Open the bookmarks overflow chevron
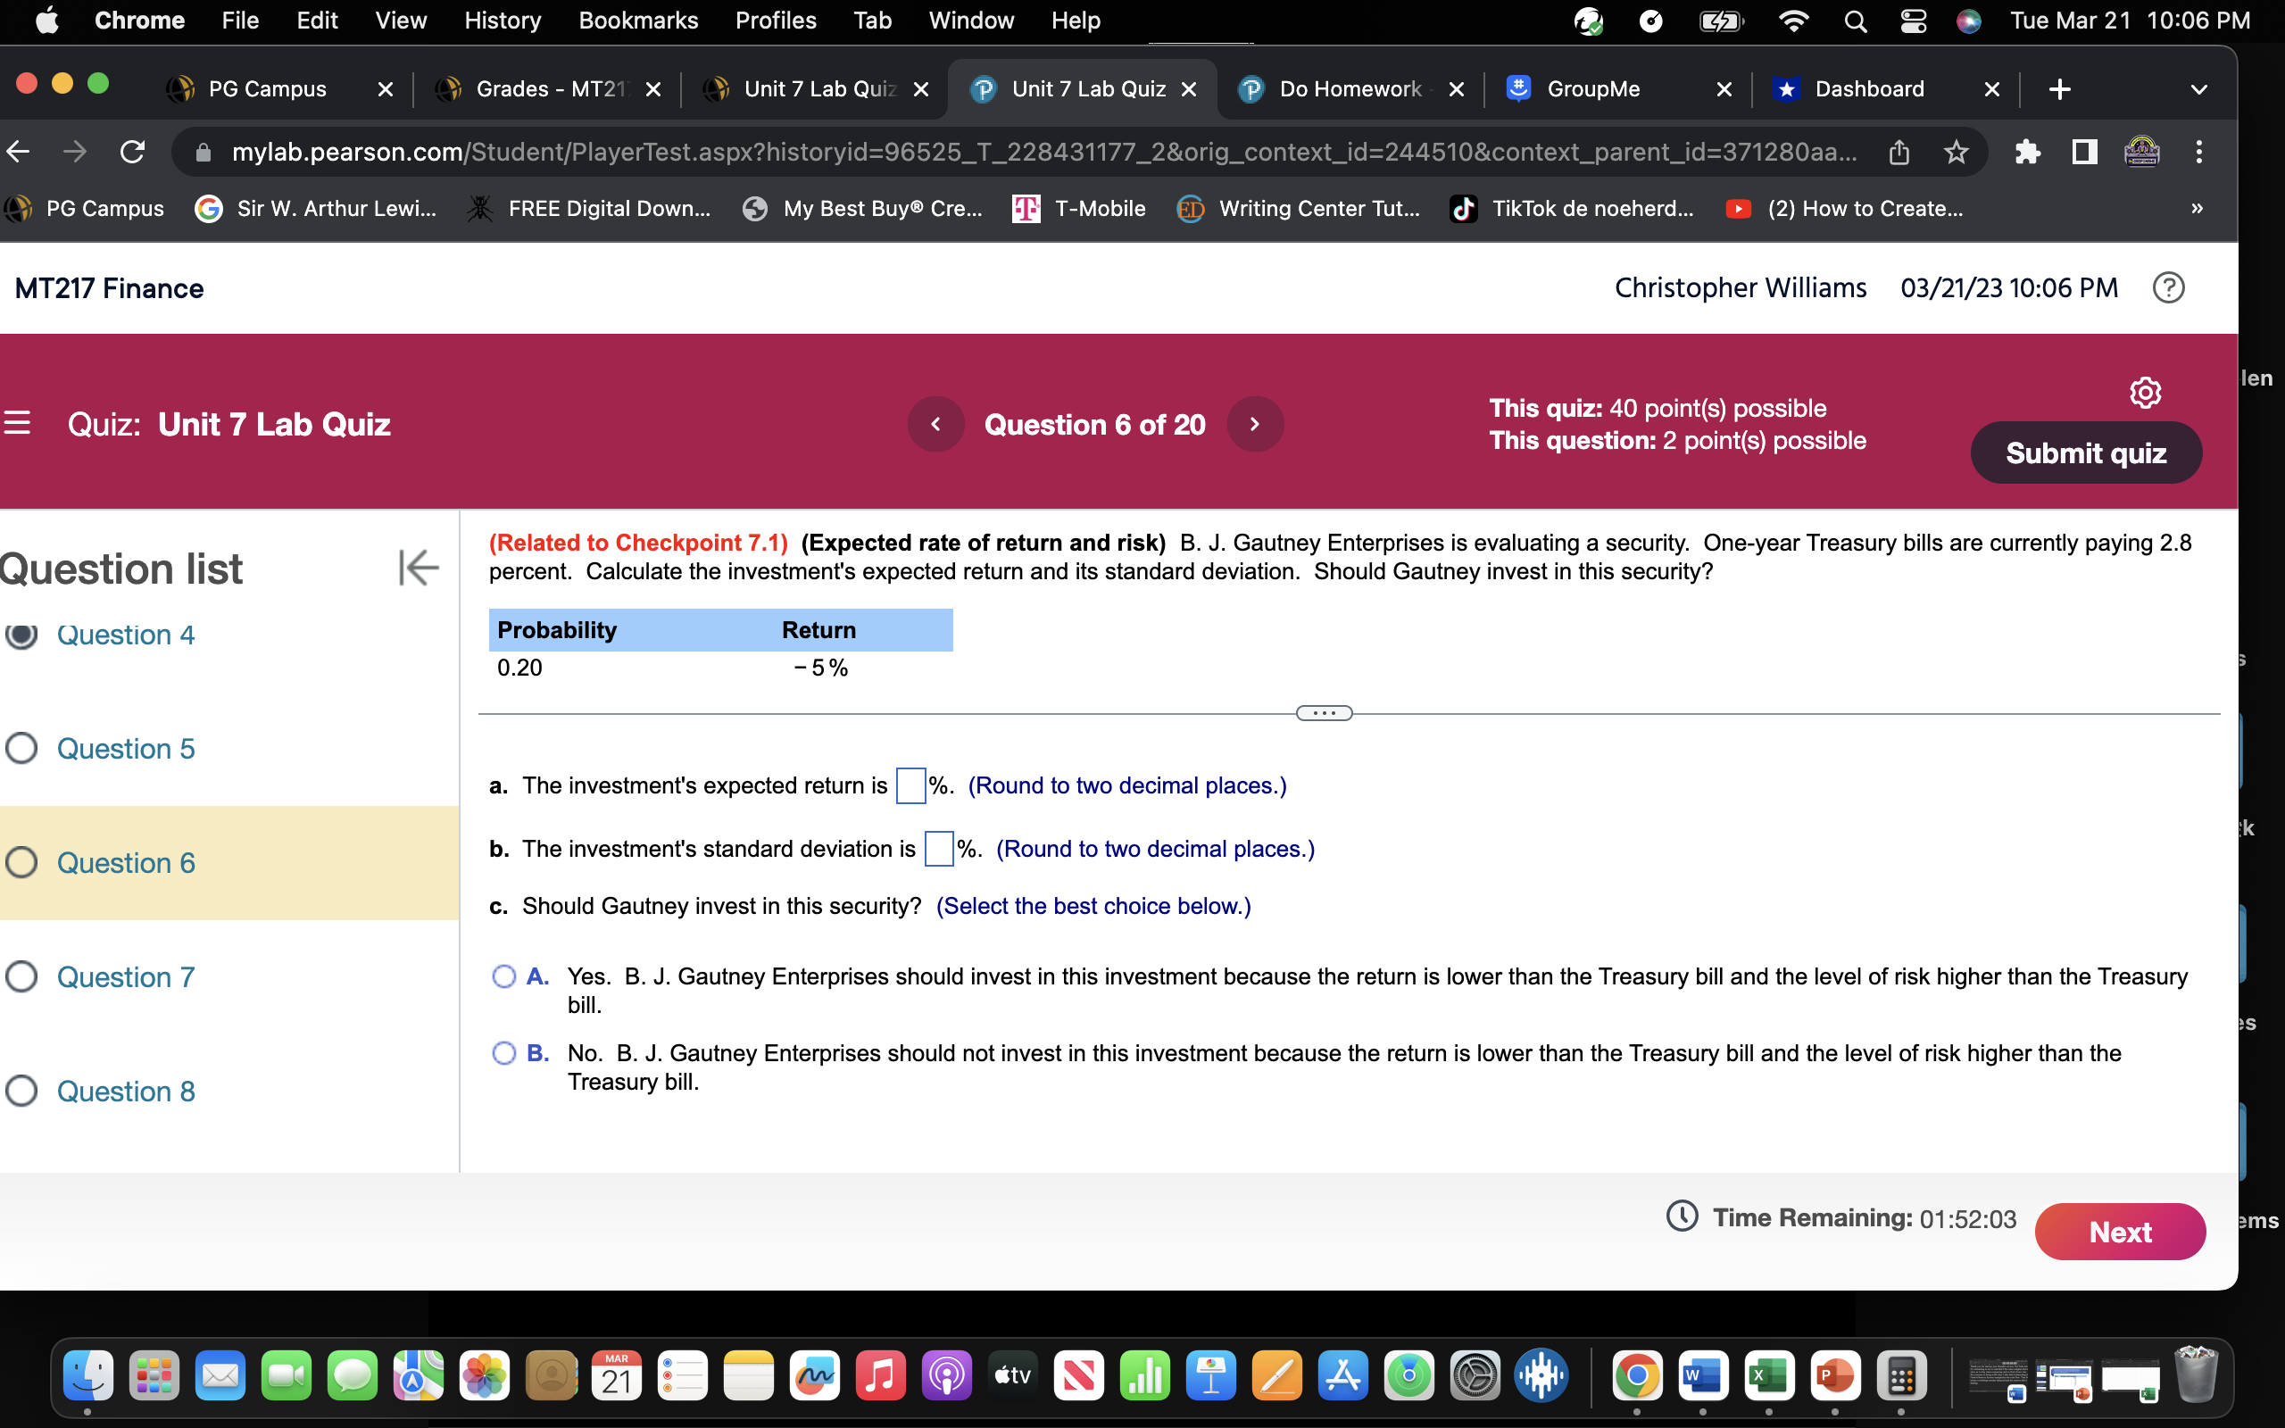The width and height of the screenshot is (2285, 1428). (x=2198, y=208)
